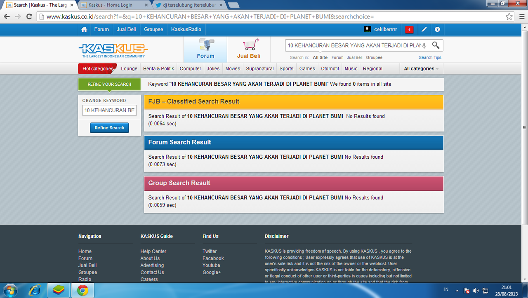This screenshot has width=528, height=298.
Task: Click Chrome icon in taskbar
Action: 82,291
